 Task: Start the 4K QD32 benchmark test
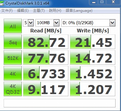pos(13,89)
